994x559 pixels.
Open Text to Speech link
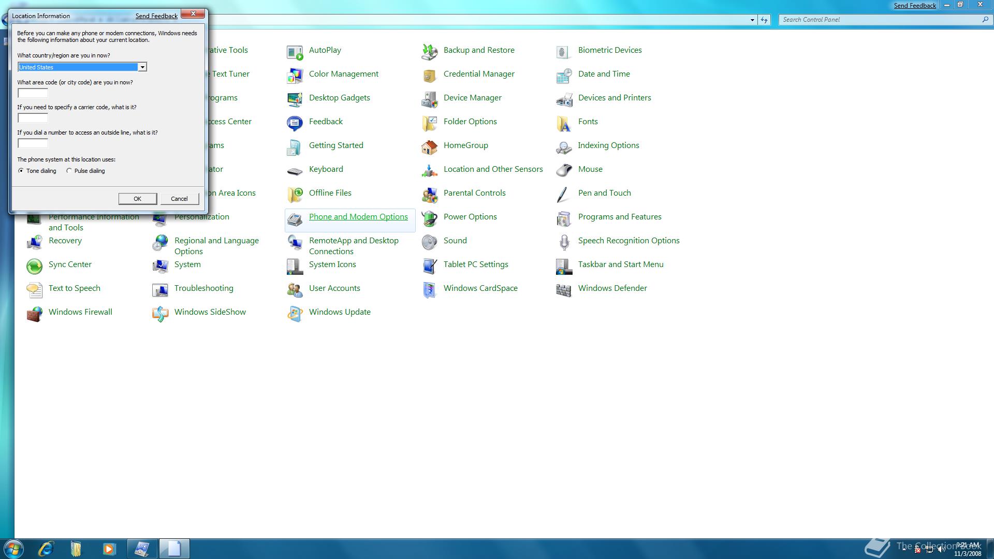tap(74, 288)
